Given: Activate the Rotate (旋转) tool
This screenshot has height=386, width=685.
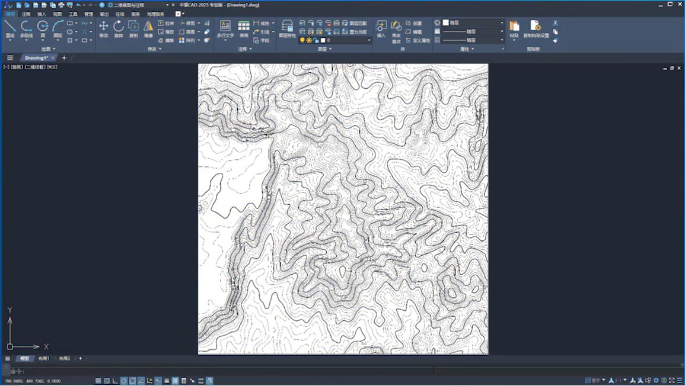Looking at the screenshot, I should click(x=119, y=29).
